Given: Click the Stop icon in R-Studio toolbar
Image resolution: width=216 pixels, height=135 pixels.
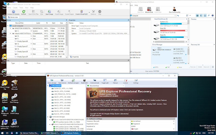Looking at the screenshot, I should point(100,11).
